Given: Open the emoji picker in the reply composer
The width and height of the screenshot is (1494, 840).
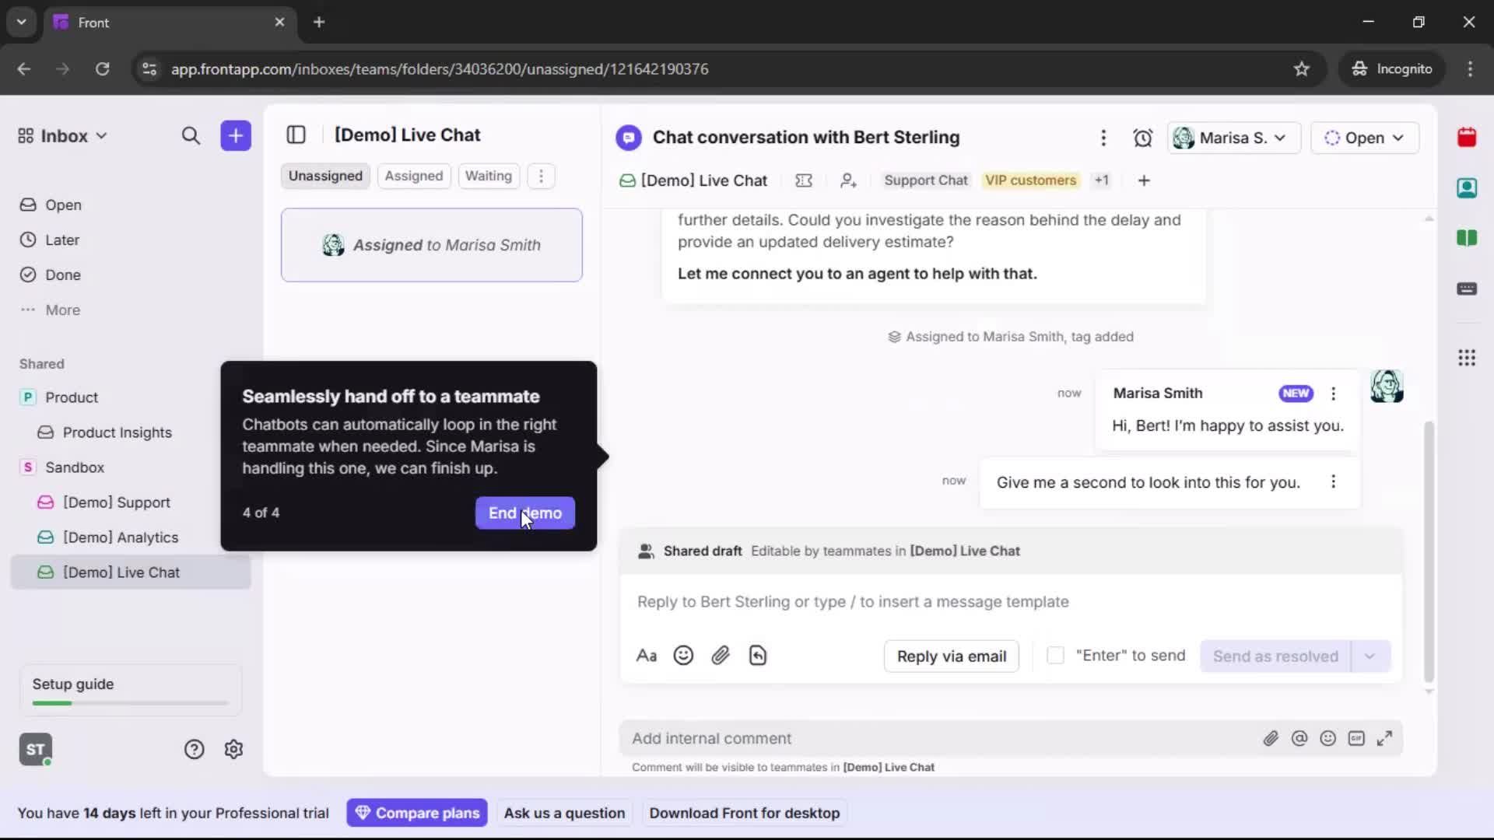Looking at the screenshot, I should [x=683, y=656].
